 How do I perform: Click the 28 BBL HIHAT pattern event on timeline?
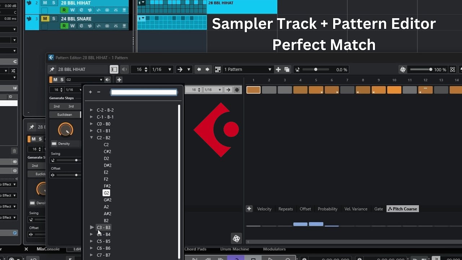coord(242,6)
